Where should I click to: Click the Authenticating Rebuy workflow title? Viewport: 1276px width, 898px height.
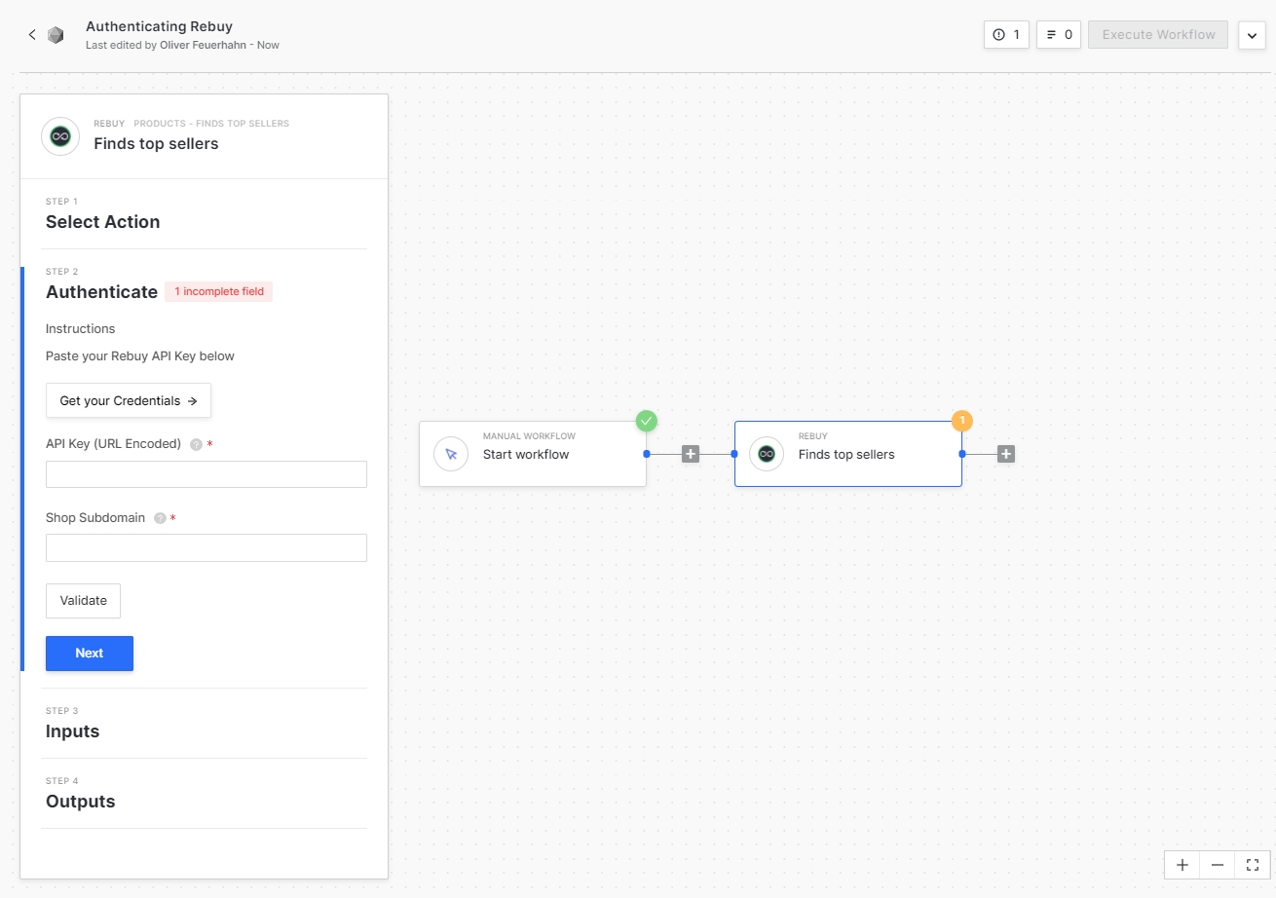(x=159, y=26)
